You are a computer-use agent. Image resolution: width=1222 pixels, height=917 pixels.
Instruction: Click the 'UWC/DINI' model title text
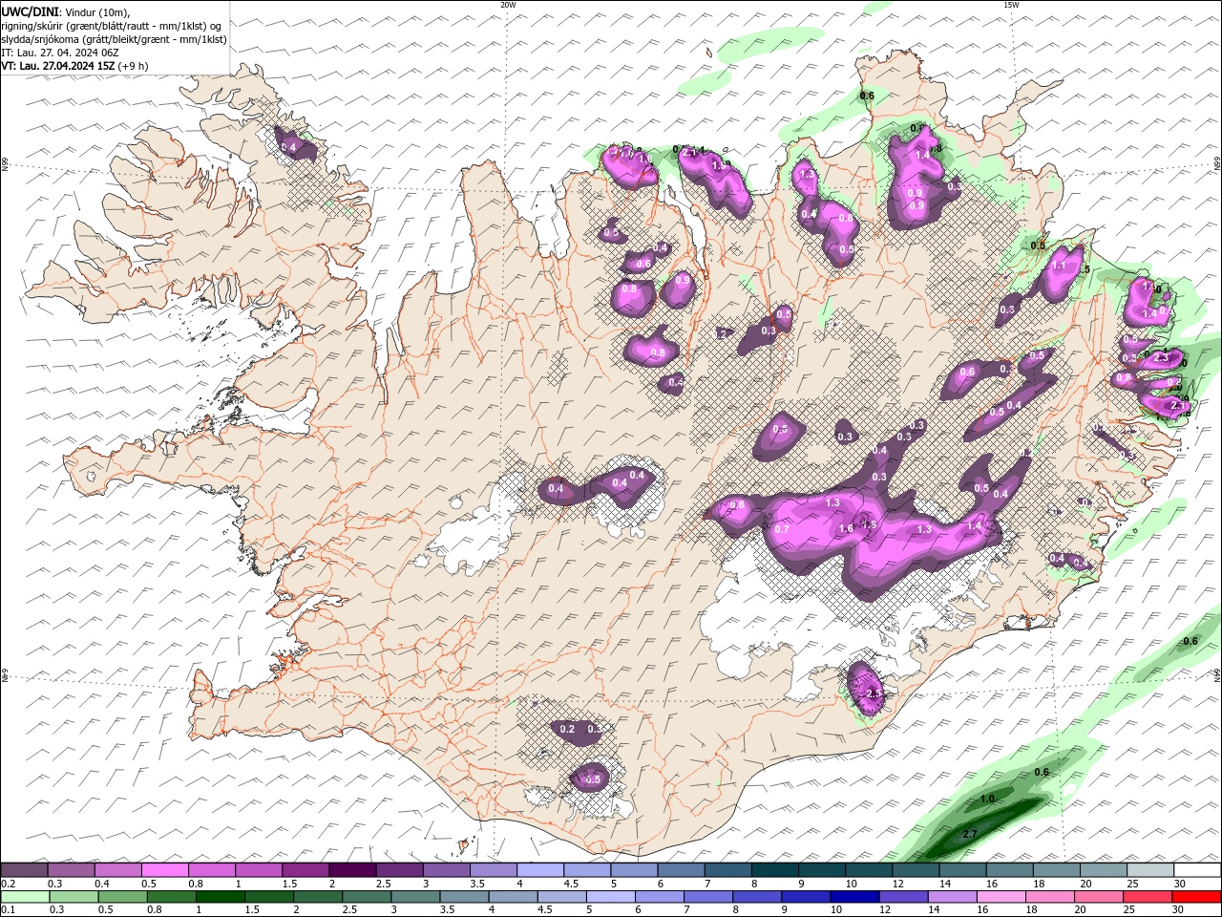(29, 11)
